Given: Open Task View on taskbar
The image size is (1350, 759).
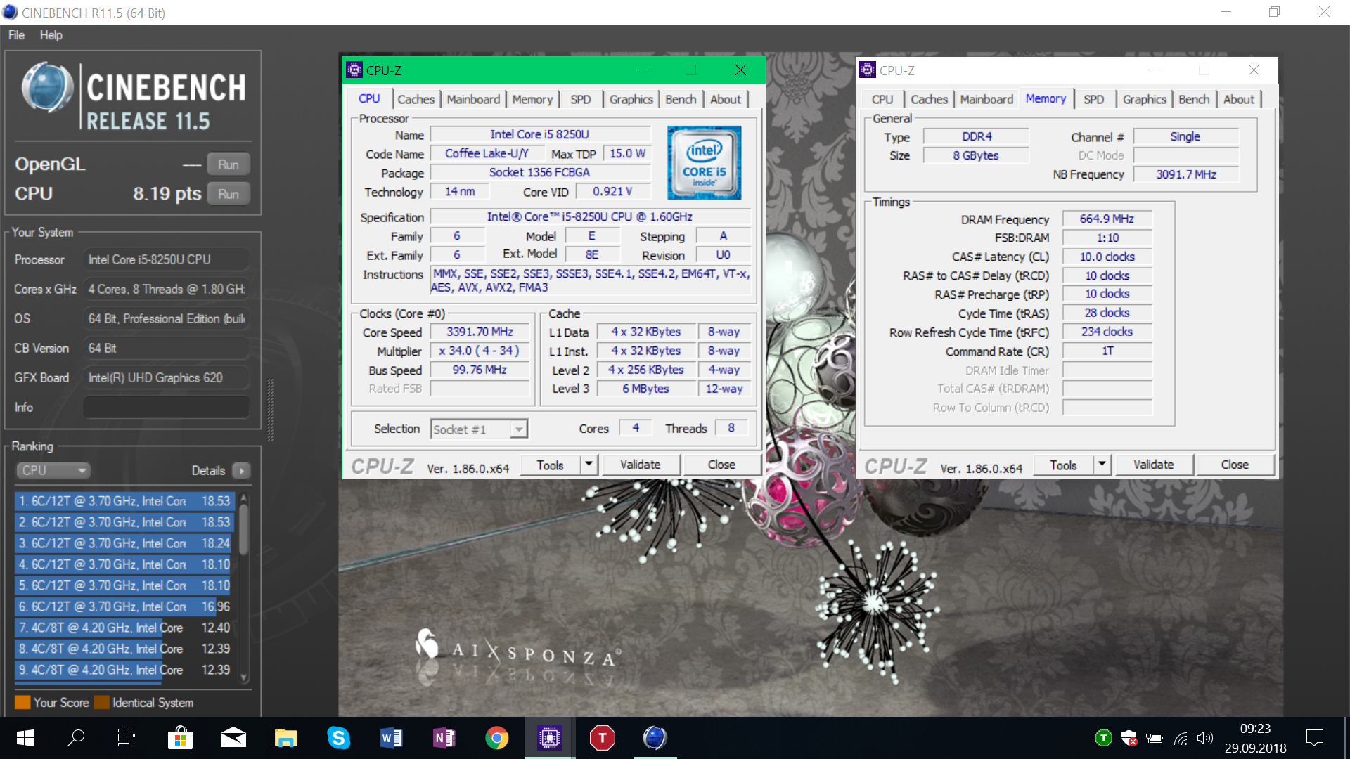Looking at the screenshot, I should pos(127,738).
